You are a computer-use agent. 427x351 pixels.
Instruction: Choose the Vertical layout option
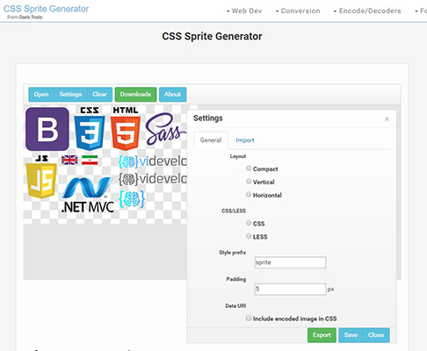pyautogui.click(x=249, y=182)
